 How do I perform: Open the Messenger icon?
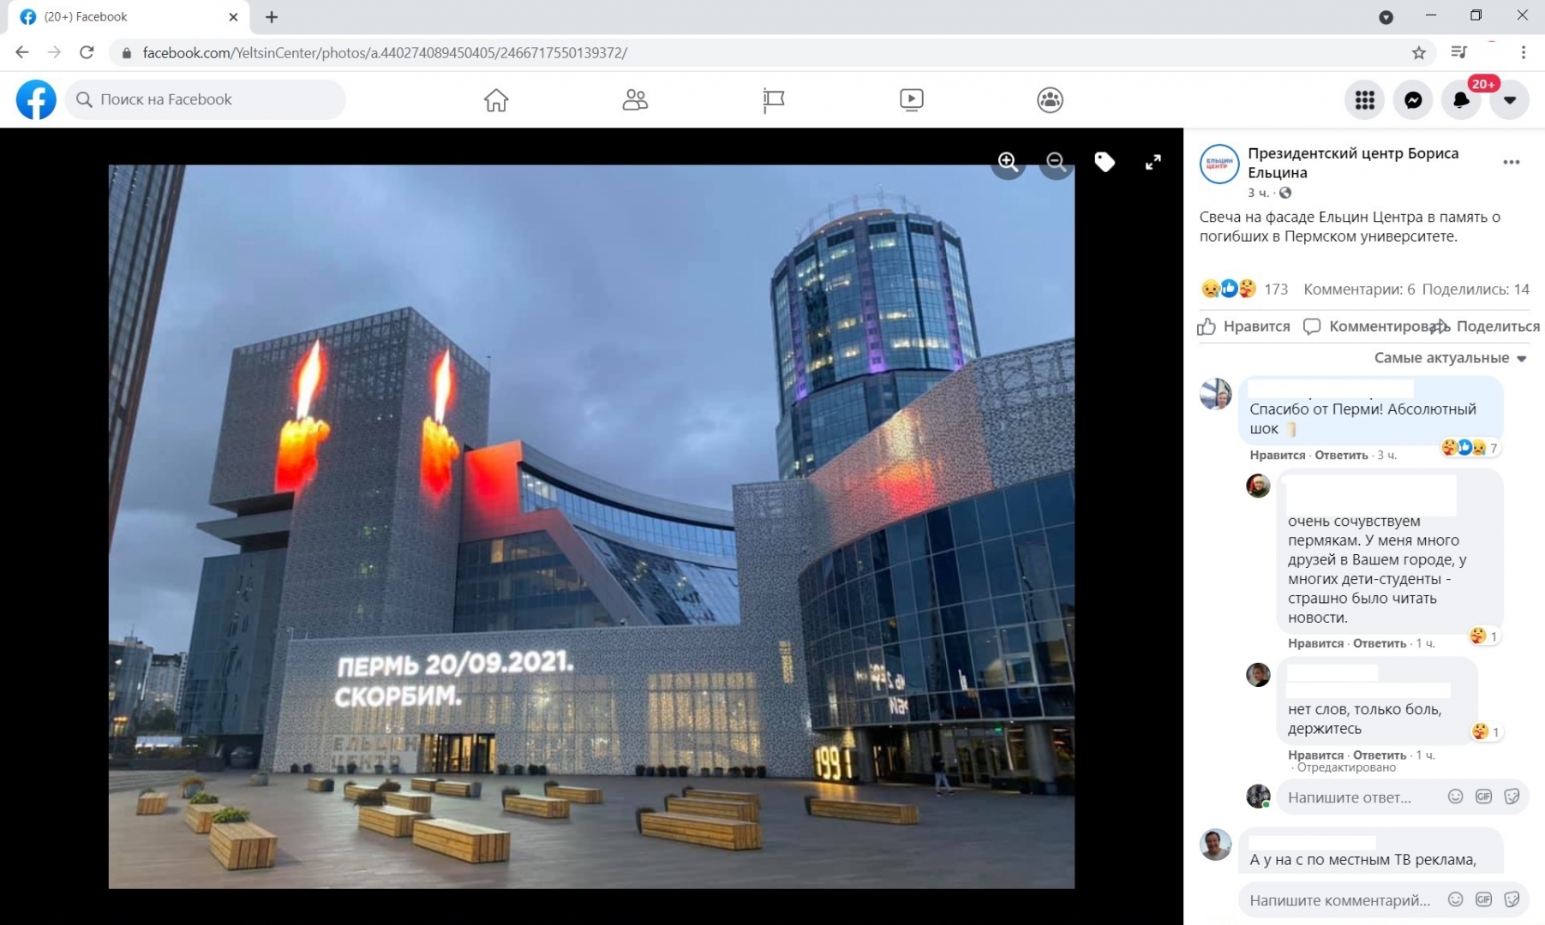tap(1413, 100)
